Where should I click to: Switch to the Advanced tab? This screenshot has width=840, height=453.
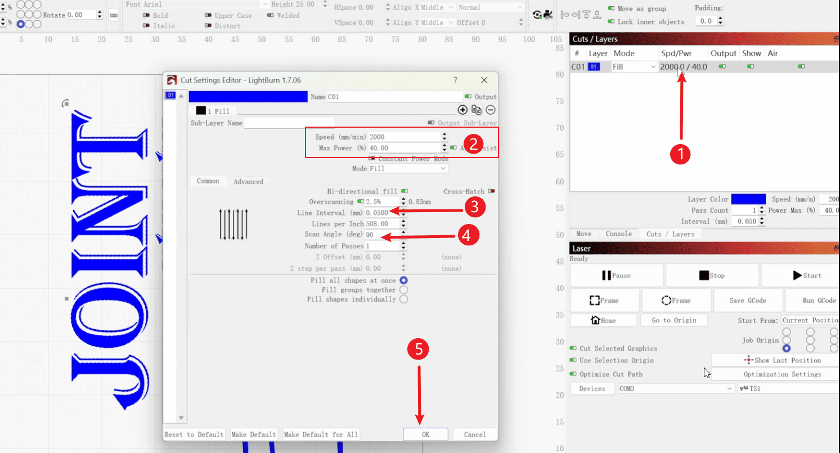click(x=248, y=181)
